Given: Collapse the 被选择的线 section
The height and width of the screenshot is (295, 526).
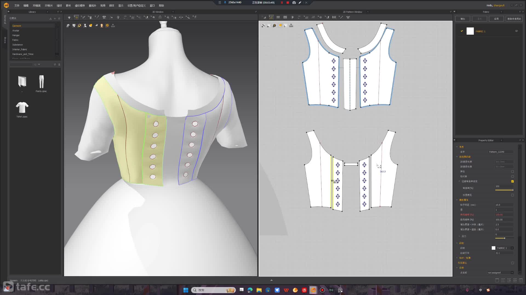Looking at the screenshot, I should (x=457, y=157).
